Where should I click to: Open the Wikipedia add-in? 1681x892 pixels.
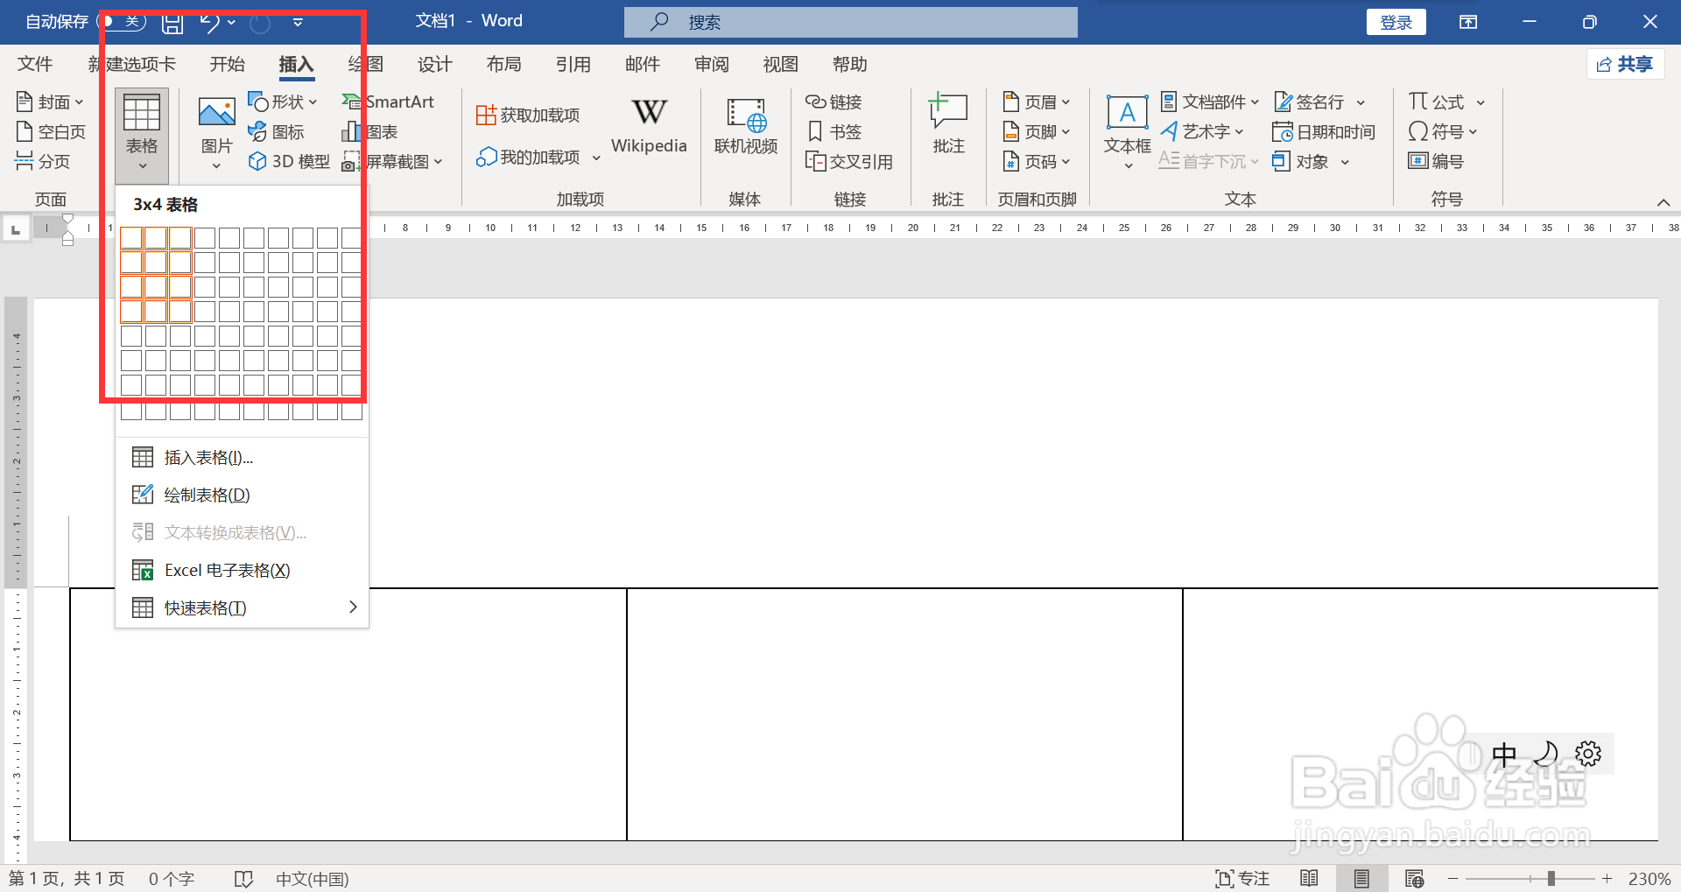click(x=649, y=127)
